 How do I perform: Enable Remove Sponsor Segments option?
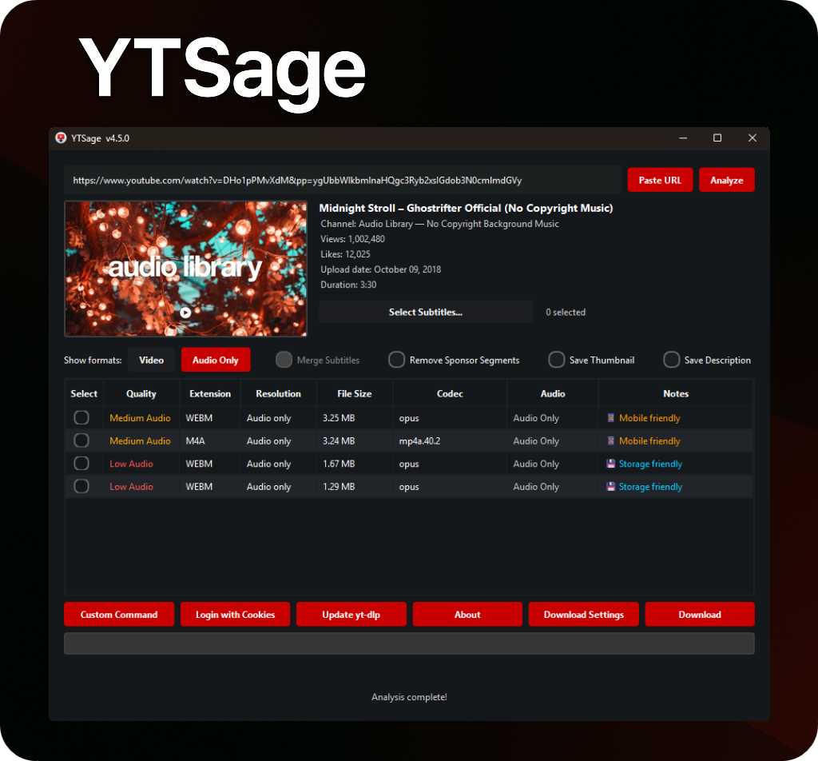(x=396, y=360)
